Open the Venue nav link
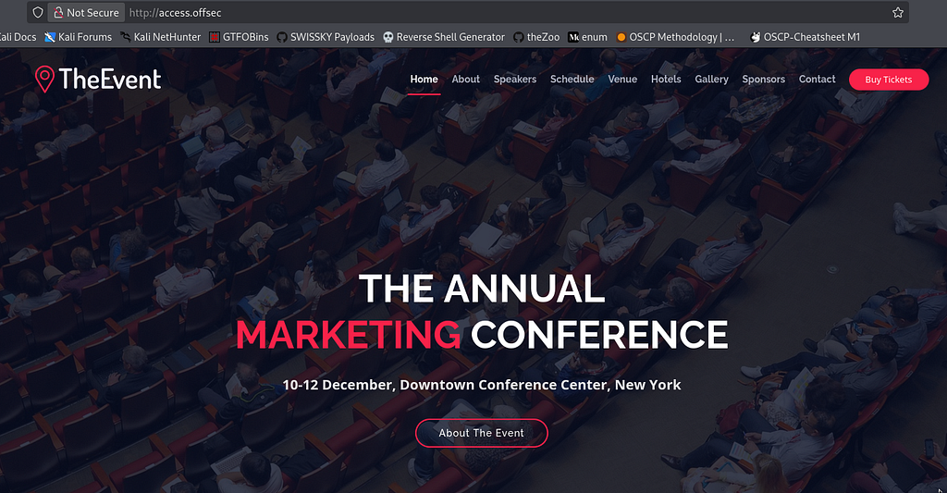Image resolution: width=947 pixels, height=493 pixels. coord(622,80)
